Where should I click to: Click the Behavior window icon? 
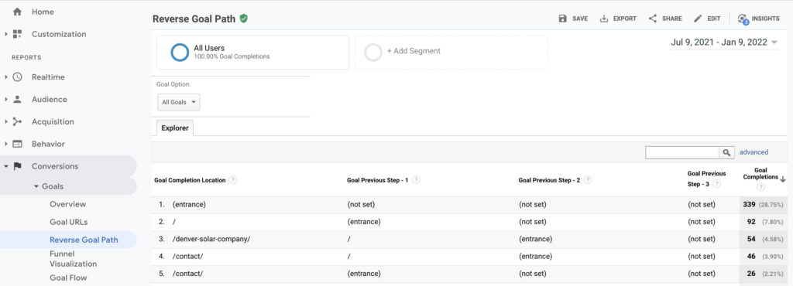(x=17, y=144)
